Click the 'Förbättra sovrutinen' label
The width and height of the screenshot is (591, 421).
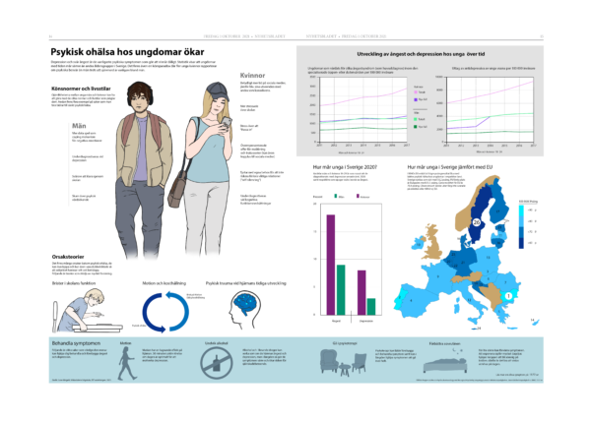[444, 343]
